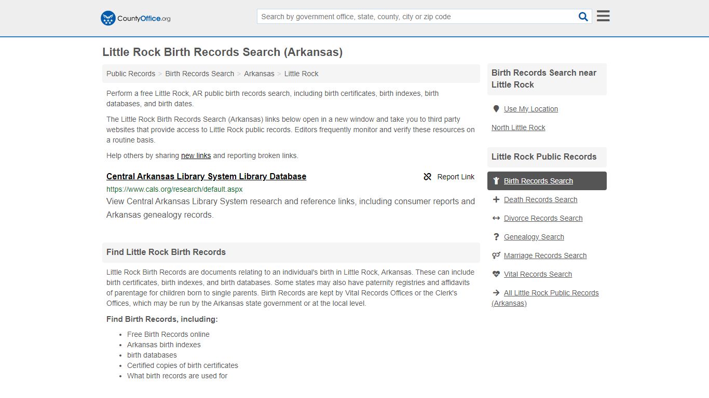
Task: Click 'Certified copies of birth certificates' item
Action: 183,365
